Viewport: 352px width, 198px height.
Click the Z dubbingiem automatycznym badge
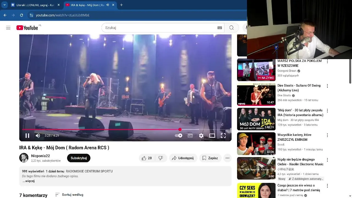pyautogui.click(x=306, y=179)
